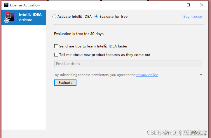Maximize the License Activation window
The height and width of the screenshot is (138, 211).
pyautogui.click(x=188, y=5)
